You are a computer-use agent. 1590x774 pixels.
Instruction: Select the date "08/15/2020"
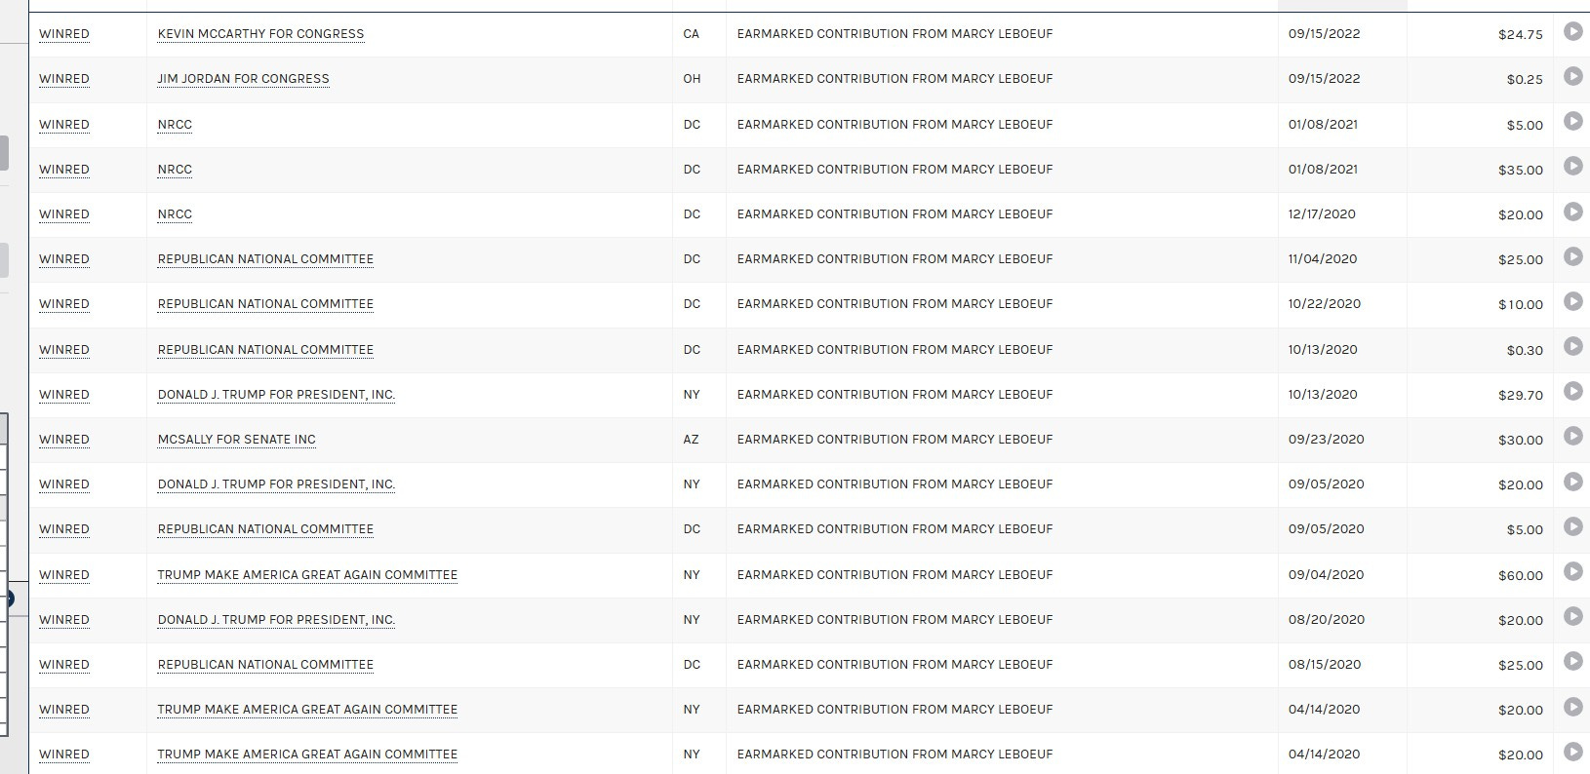1325,665
